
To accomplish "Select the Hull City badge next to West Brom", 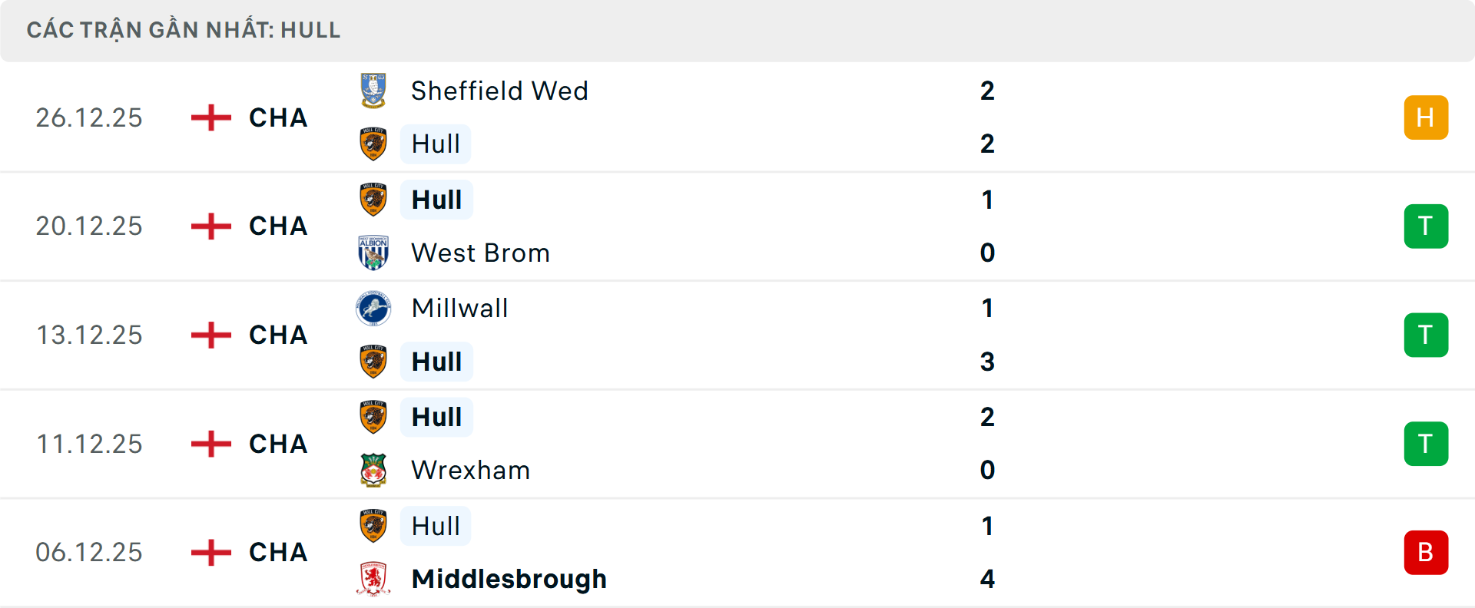I will (x=374, y=199).
